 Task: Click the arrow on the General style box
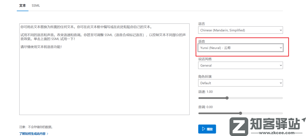tap(280, 65)
